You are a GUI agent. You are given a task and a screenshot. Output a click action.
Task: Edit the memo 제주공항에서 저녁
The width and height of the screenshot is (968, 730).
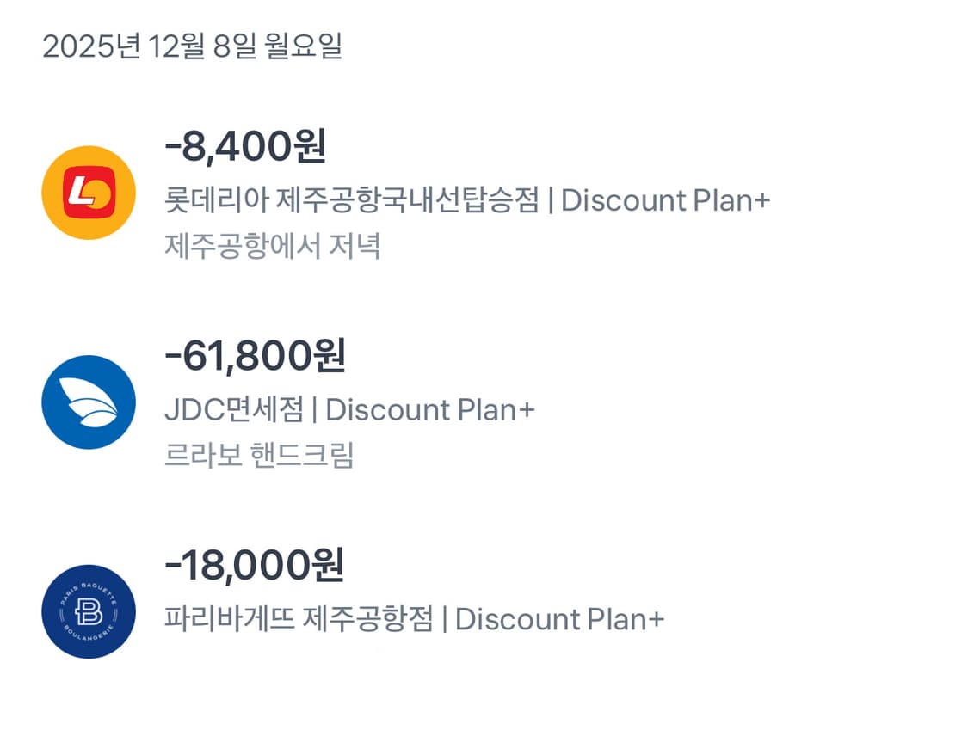click(273, 247)
